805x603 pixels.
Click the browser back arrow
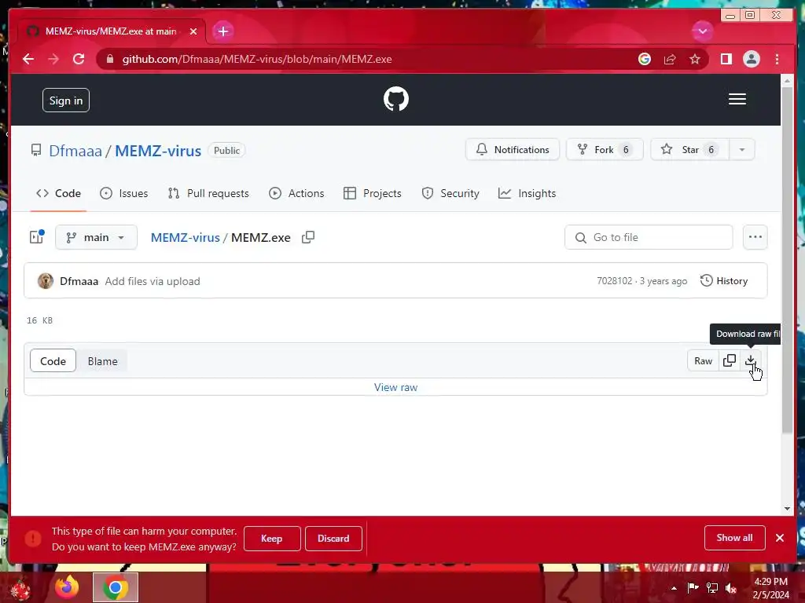click(28, 59)
